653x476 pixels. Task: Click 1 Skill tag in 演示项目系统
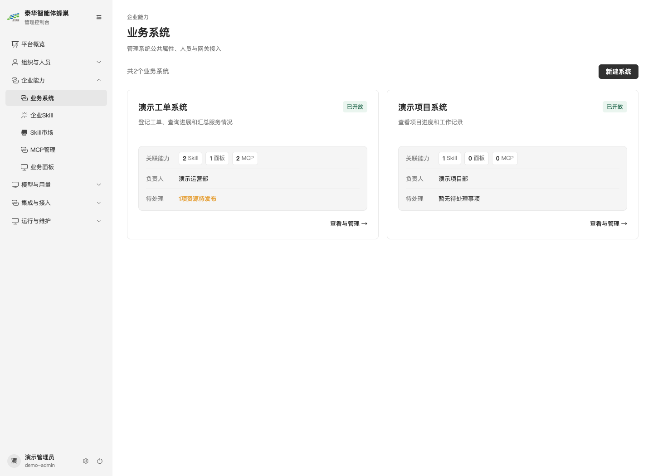450,158
